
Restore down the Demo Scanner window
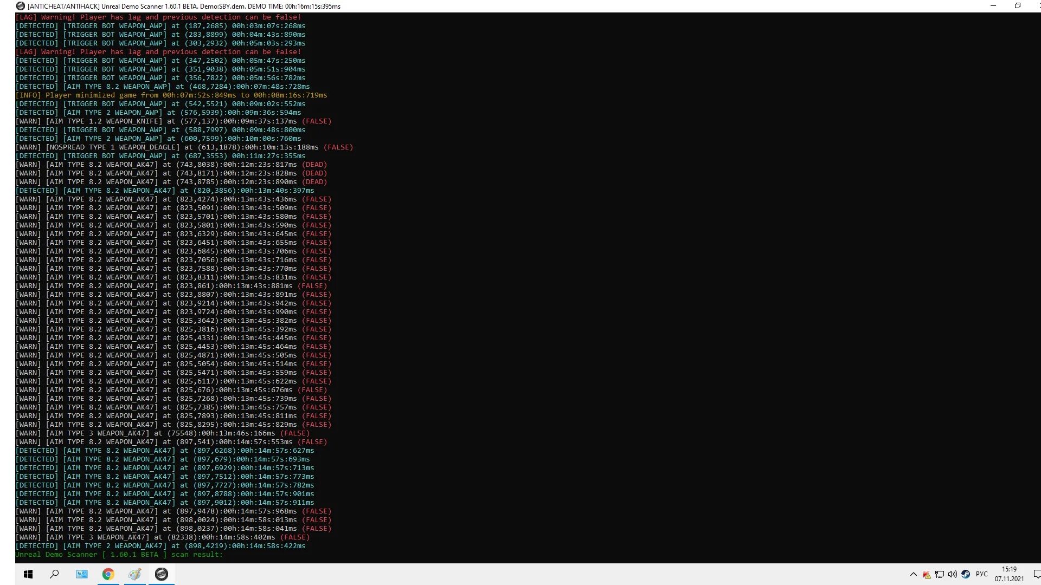1018,6
